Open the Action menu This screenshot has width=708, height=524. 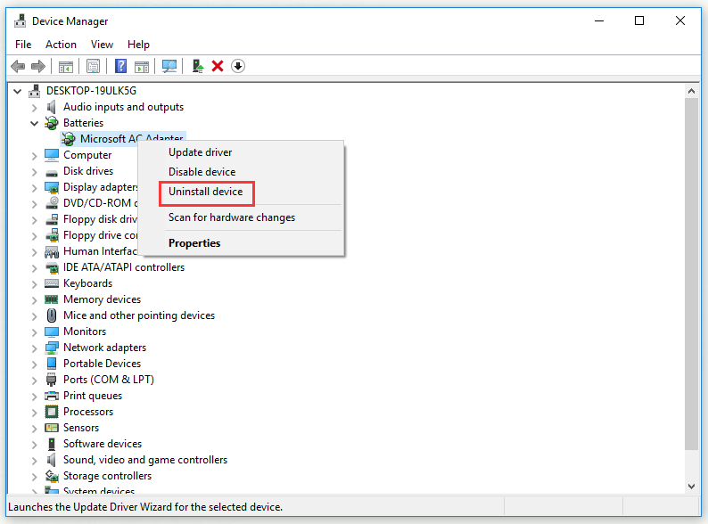61,45
